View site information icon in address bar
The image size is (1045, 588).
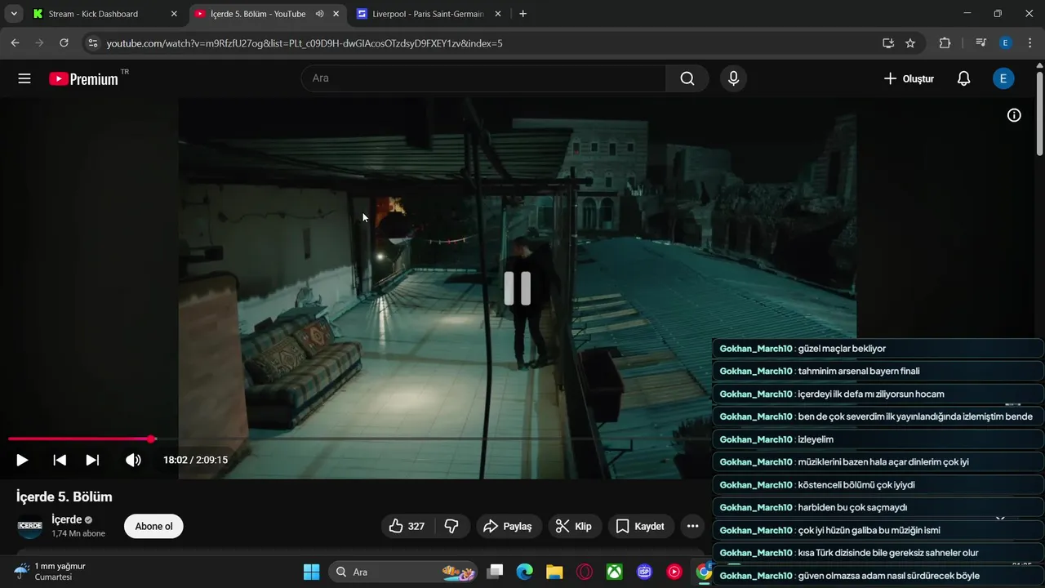click(92, 43)
